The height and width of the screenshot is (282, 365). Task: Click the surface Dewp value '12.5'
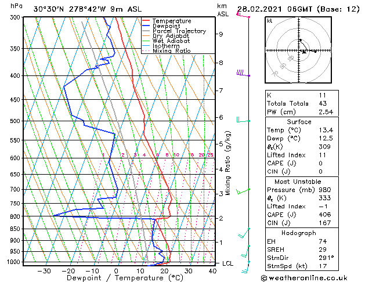[326, 139]
